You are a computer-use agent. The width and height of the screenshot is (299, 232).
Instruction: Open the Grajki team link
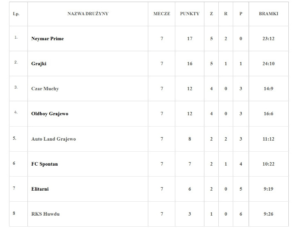39,64
